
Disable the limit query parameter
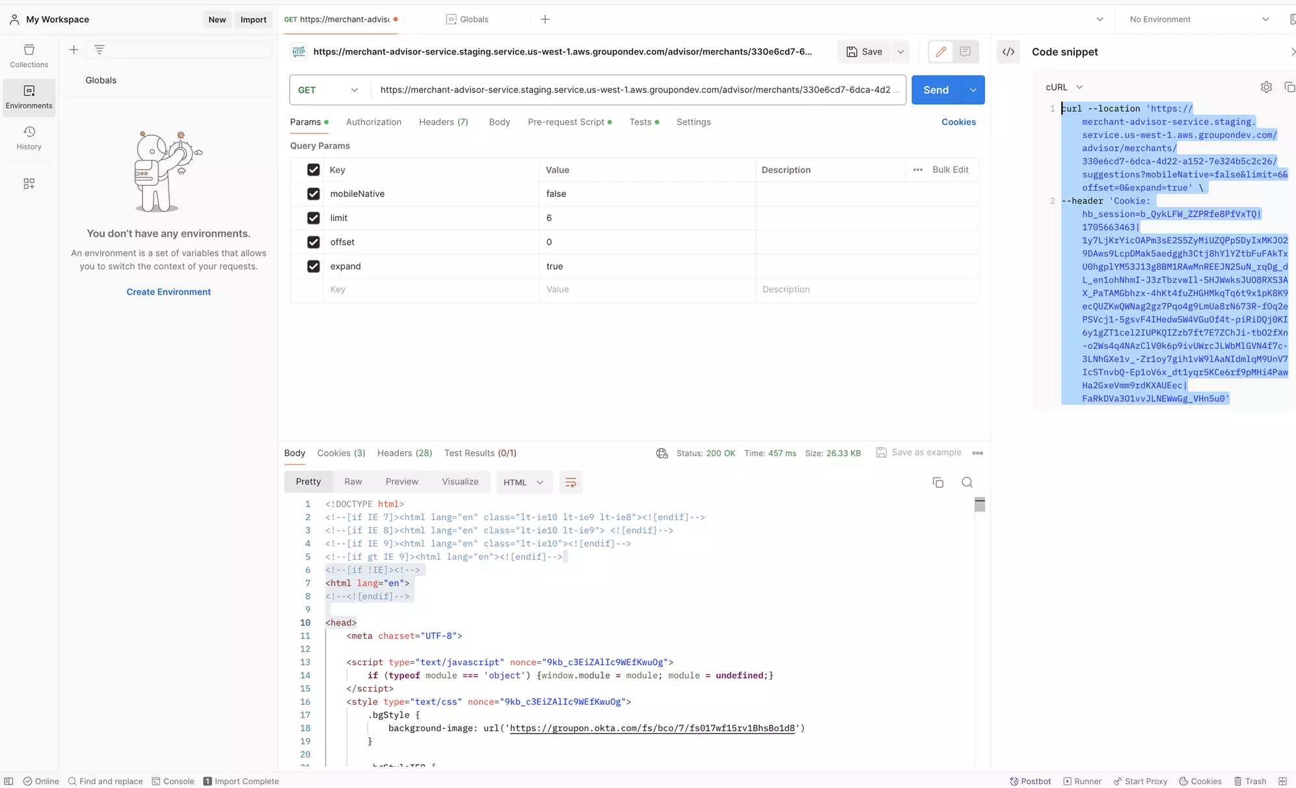coord(313,218)
